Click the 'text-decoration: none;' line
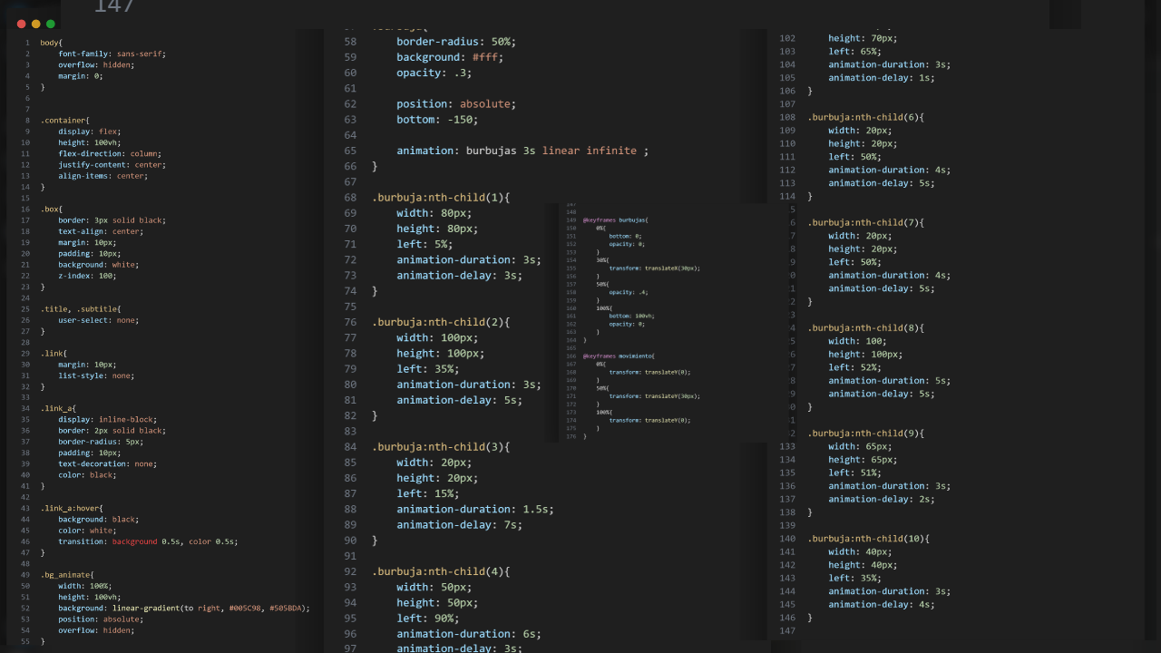 click(107, 463)
